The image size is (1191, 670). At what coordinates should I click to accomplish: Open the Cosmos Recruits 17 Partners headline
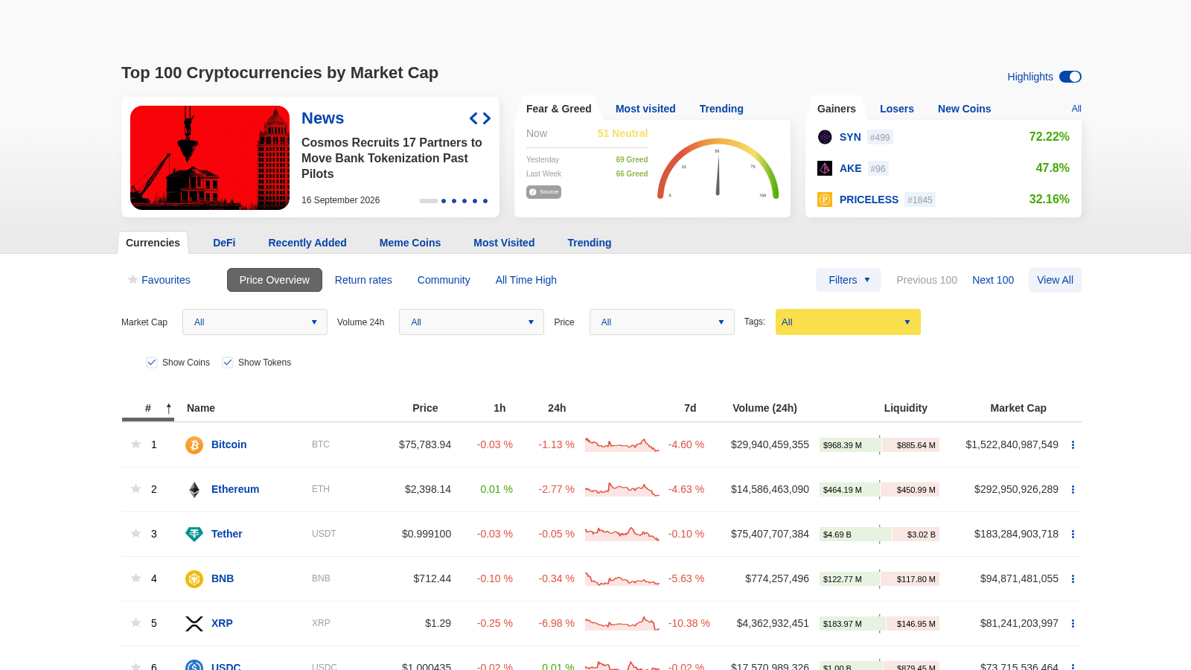(x=392, y=158)
